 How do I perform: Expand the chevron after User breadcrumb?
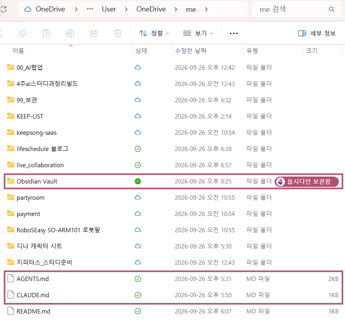point(126,9)
